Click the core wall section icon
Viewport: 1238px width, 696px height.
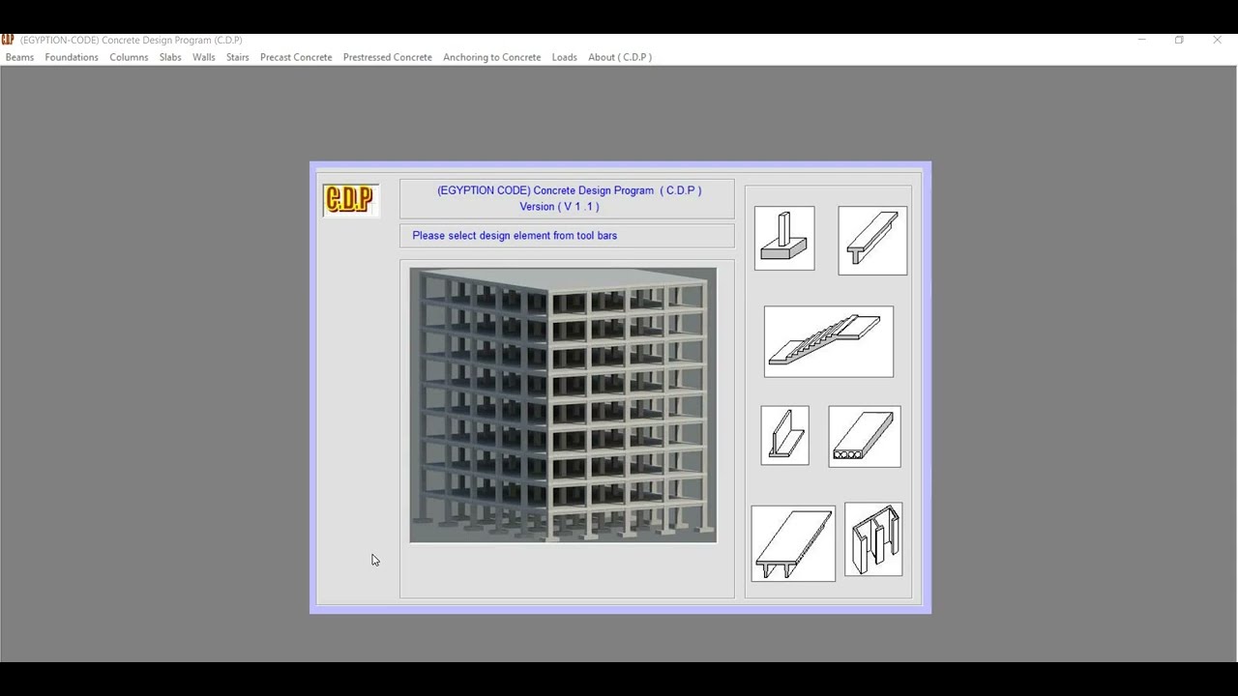coord(873,539)
